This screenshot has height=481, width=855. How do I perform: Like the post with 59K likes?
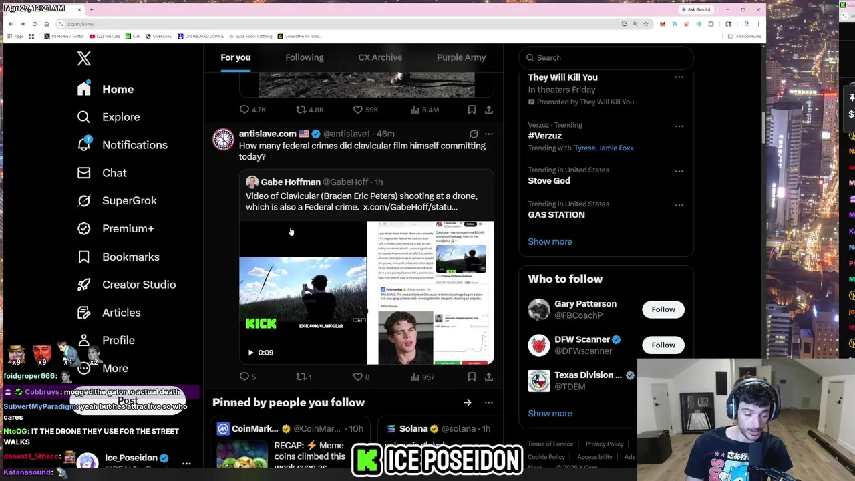pos(358,110)
